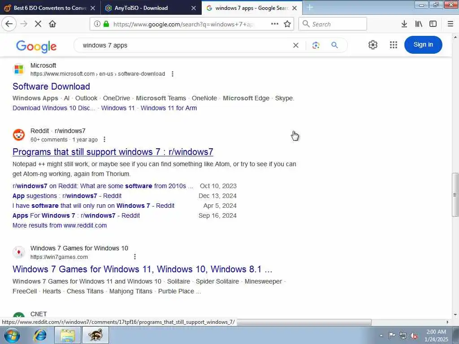This screenshot has height=344, width=459.
Task: Open Windows 7 Games for Windows 11 result
Action: (x=142, y=269)
